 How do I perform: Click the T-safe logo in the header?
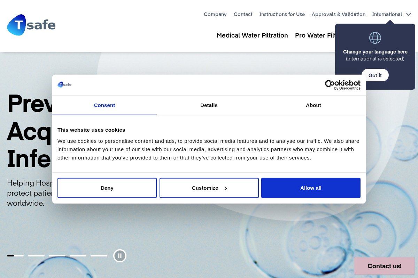31,25
